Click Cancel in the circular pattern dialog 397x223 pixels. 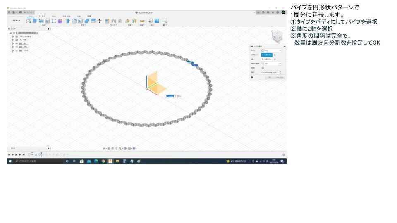[280, 77]
